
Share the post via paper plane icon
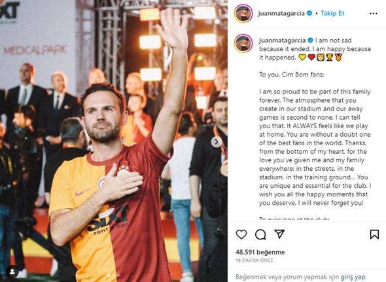coord(279,234)
